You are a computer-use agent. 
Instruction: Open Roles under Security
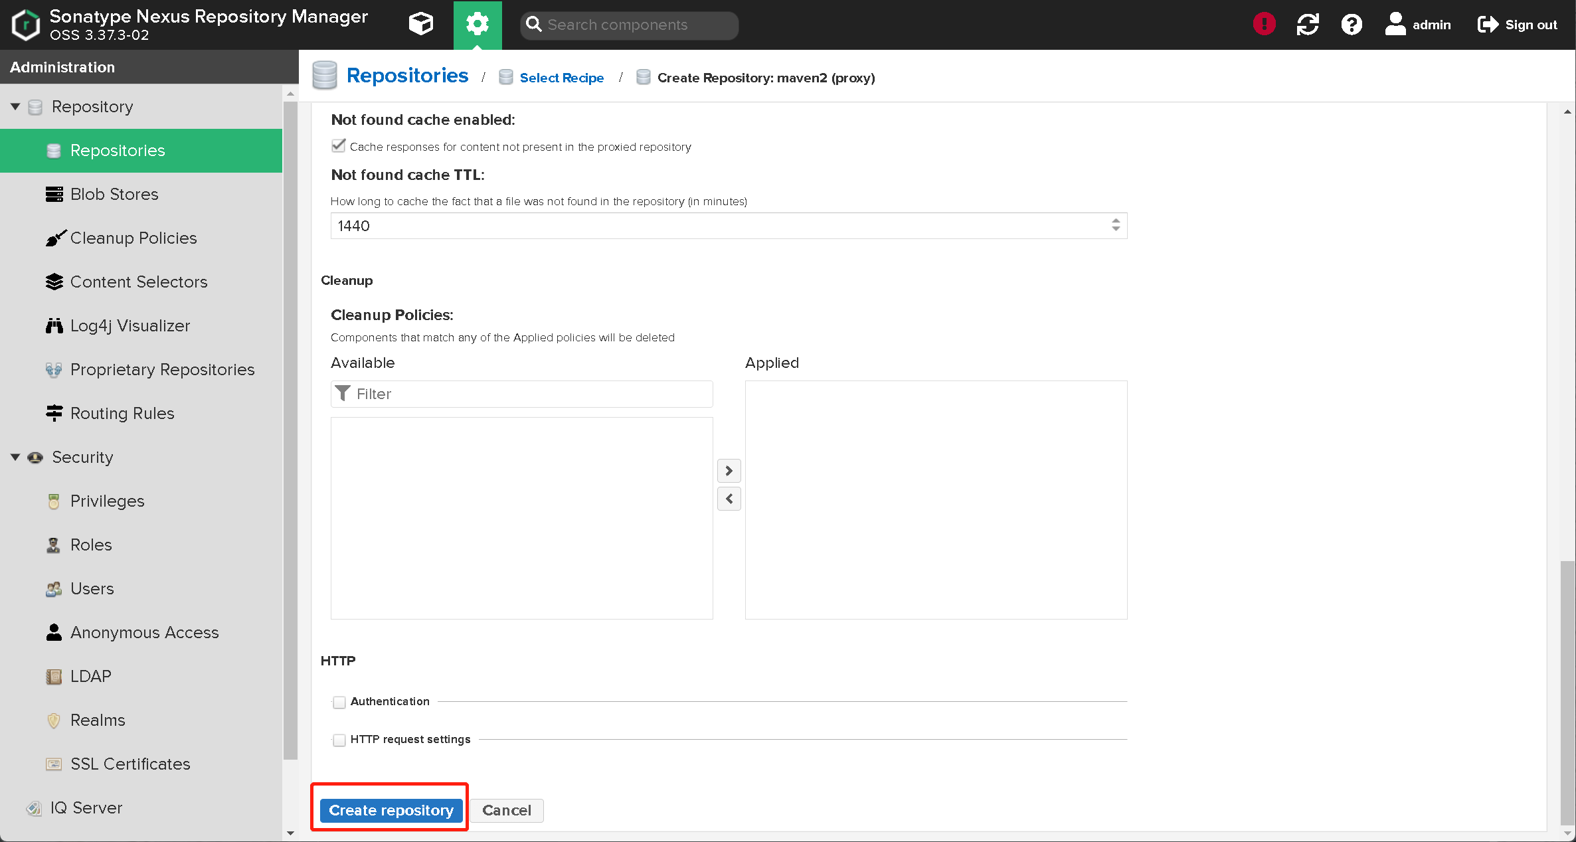141,545
